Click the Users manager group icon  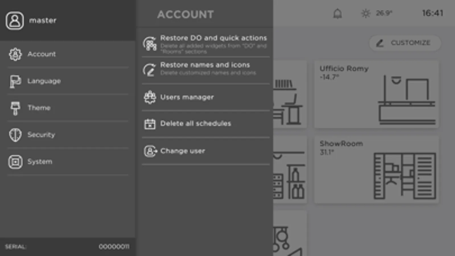pyautogui.click(x=150, y=97)
